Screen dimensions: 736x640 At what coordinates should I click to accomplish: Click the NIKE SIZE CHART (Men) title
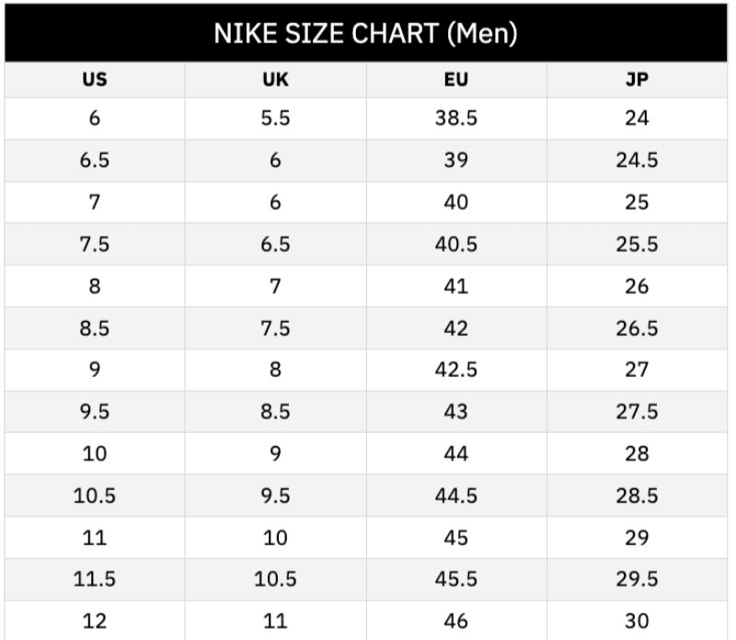(365, 34)
